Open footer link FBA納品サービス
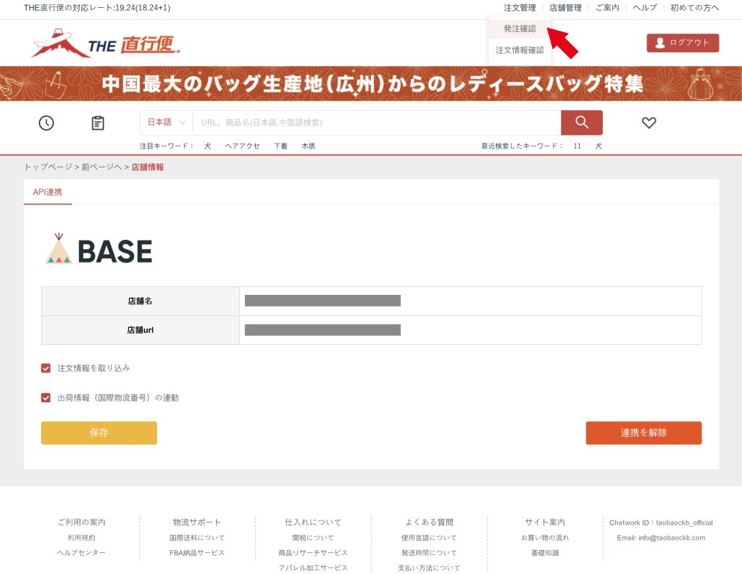Image resolution: width=742 pixels, height=574 pixels. [x=197, y=553]
